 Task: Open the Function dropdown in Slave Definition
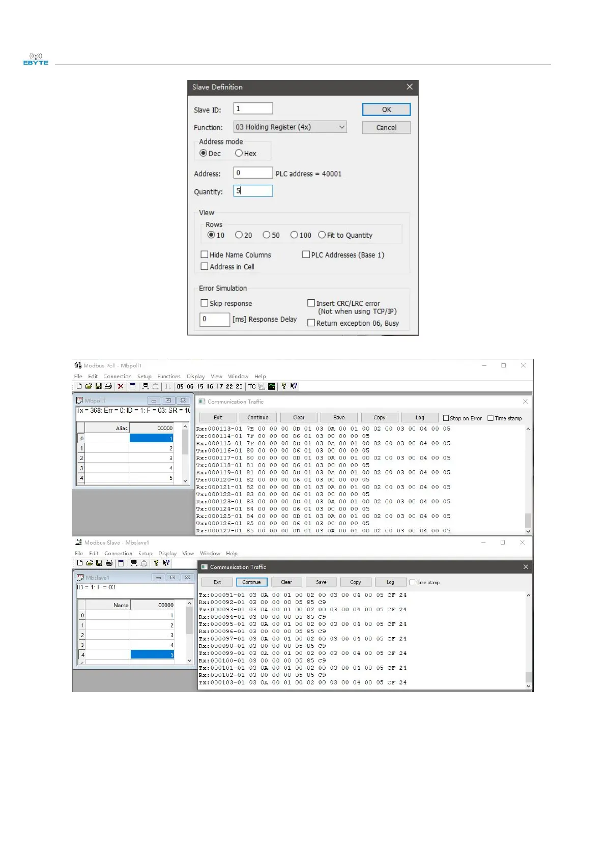[x=290, y=127]
